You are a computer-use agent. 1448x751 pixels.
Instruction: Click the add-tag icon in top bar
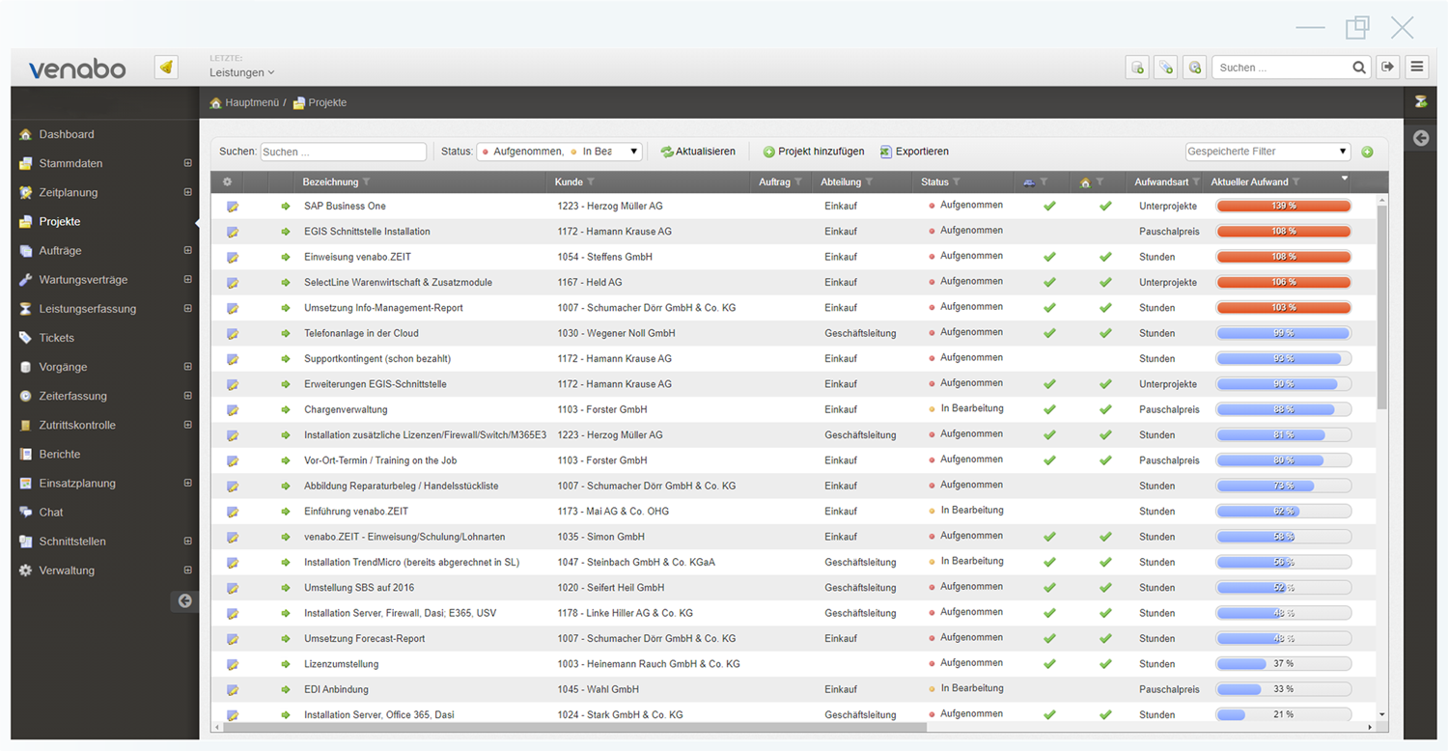point(1166,68)
